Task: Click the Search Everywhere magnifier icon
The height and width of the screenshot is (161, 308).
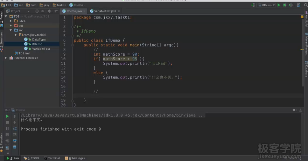Action: coord(305,5)
